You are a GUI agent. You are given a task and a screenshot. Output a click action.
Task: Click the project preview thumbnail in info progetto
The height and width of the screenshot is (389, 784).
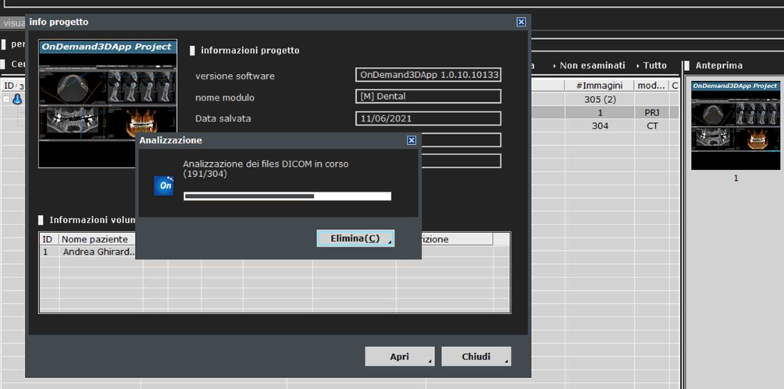tap(108, 104)
